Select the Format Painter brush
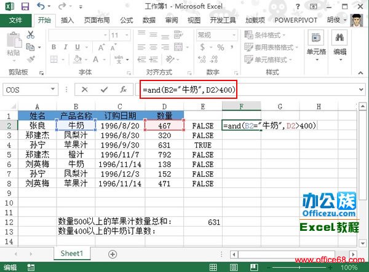The image size is (369, 272). 31,59
